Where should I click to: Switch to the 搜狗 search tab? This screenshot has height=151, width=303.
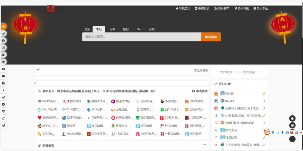point(126,29)
